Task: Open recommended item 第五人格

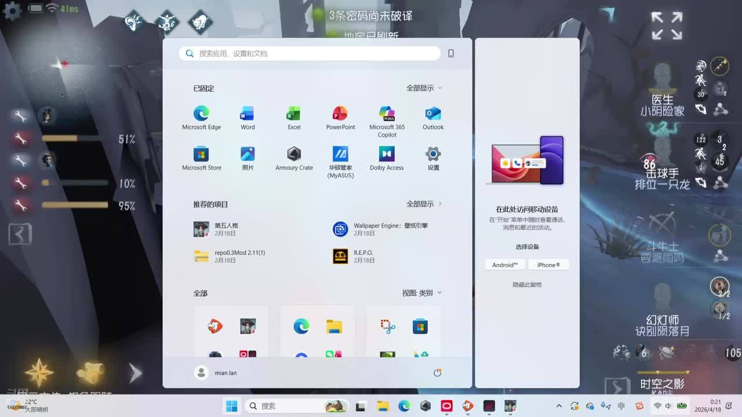Action: point(226,229)
